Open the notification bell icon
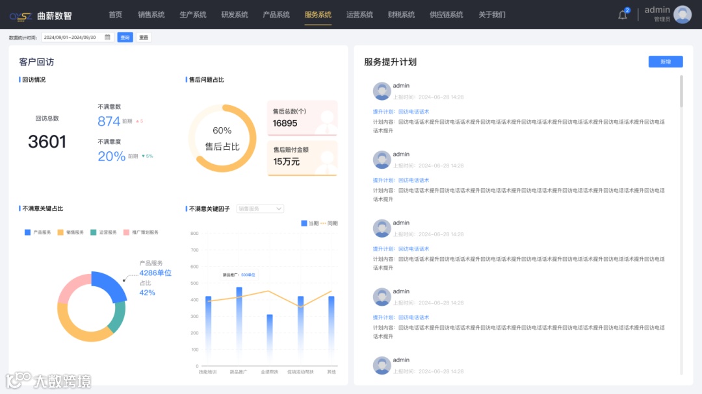 (x=622, y=15)
